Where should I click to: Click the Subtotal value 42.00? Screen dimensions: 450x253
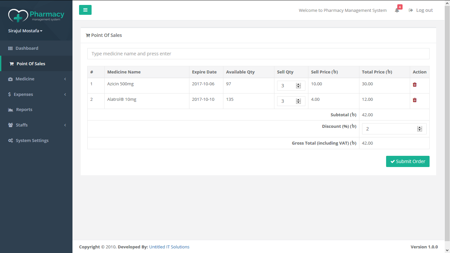tap(368, 115)
